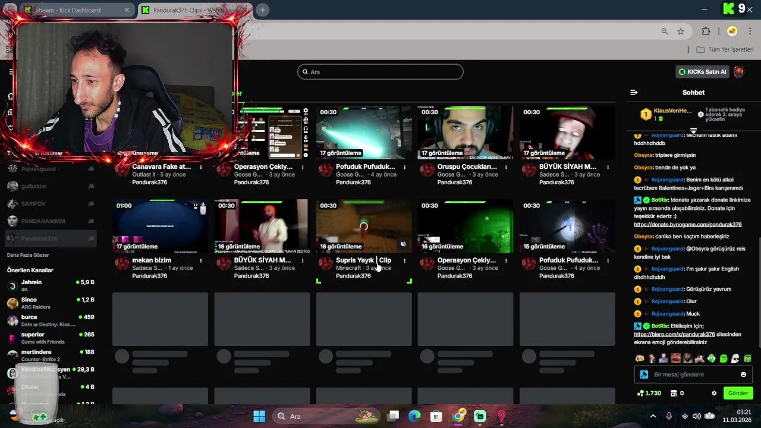Open KlausVonHe gift leaderboard entry
This screenshot has height=428, width=761.
[666, 114]
